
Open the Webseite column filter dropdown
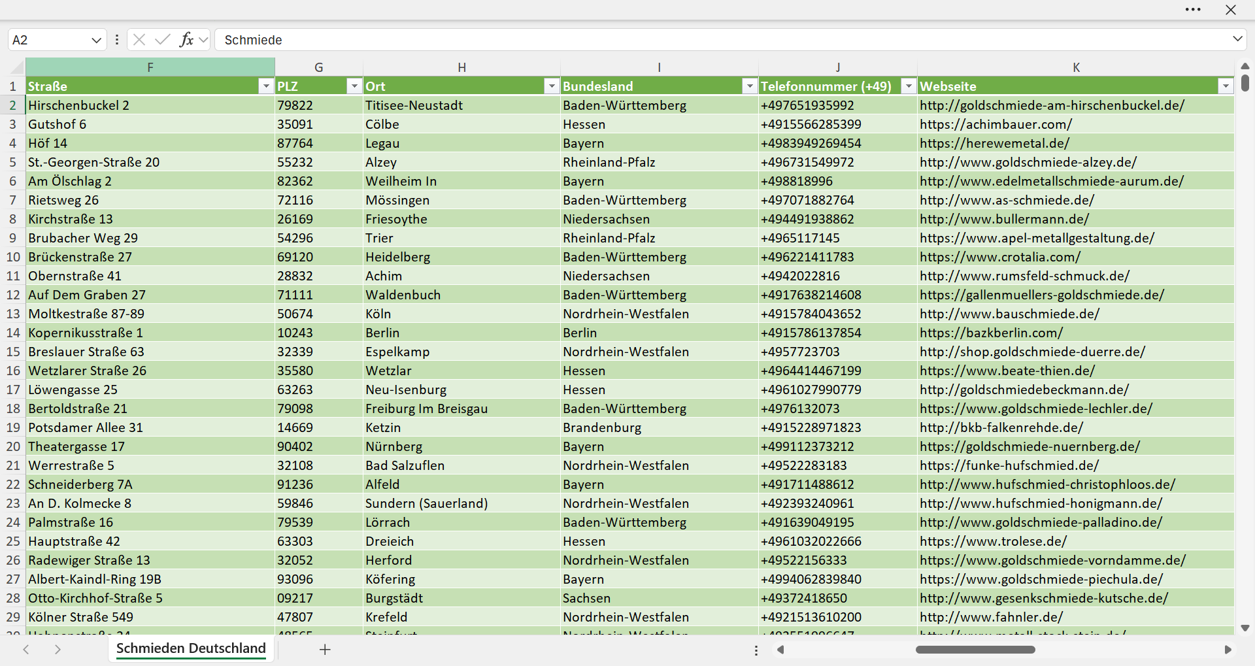tap(1225, 86)
